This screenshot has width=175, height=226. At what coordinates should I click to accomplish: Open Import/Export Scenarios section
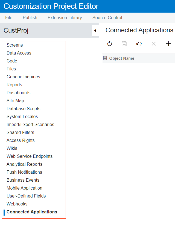coord(30,124)
